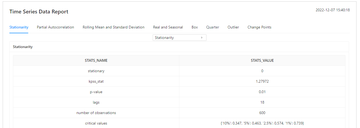Switch to the Stationarity tab
The height and width of the screenshot is (128, 360).
pos(19,27)
